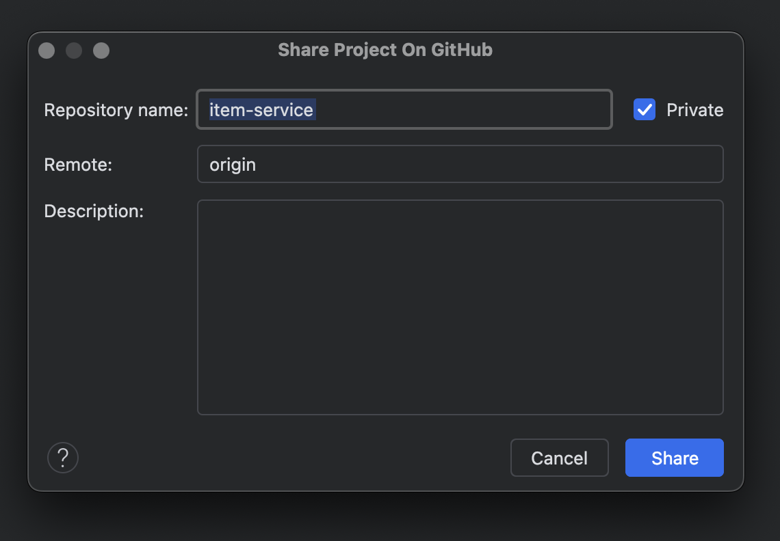
Task: Click the Private checkbox label text
Action: coord(694,110)
